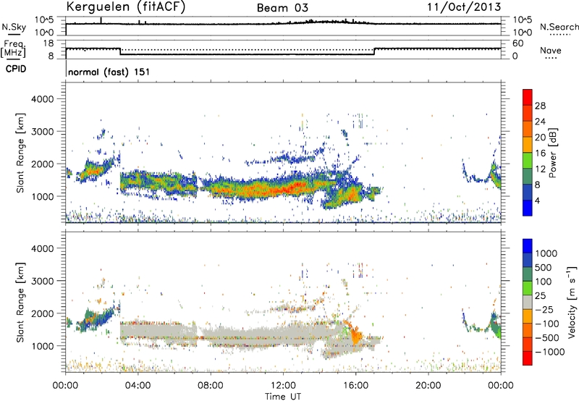The height and width of the screenshot is (401, 579).
Task: Click the '1000' tick on velocity colorbar
Action: pyautogui.click(x=546, y=253)
